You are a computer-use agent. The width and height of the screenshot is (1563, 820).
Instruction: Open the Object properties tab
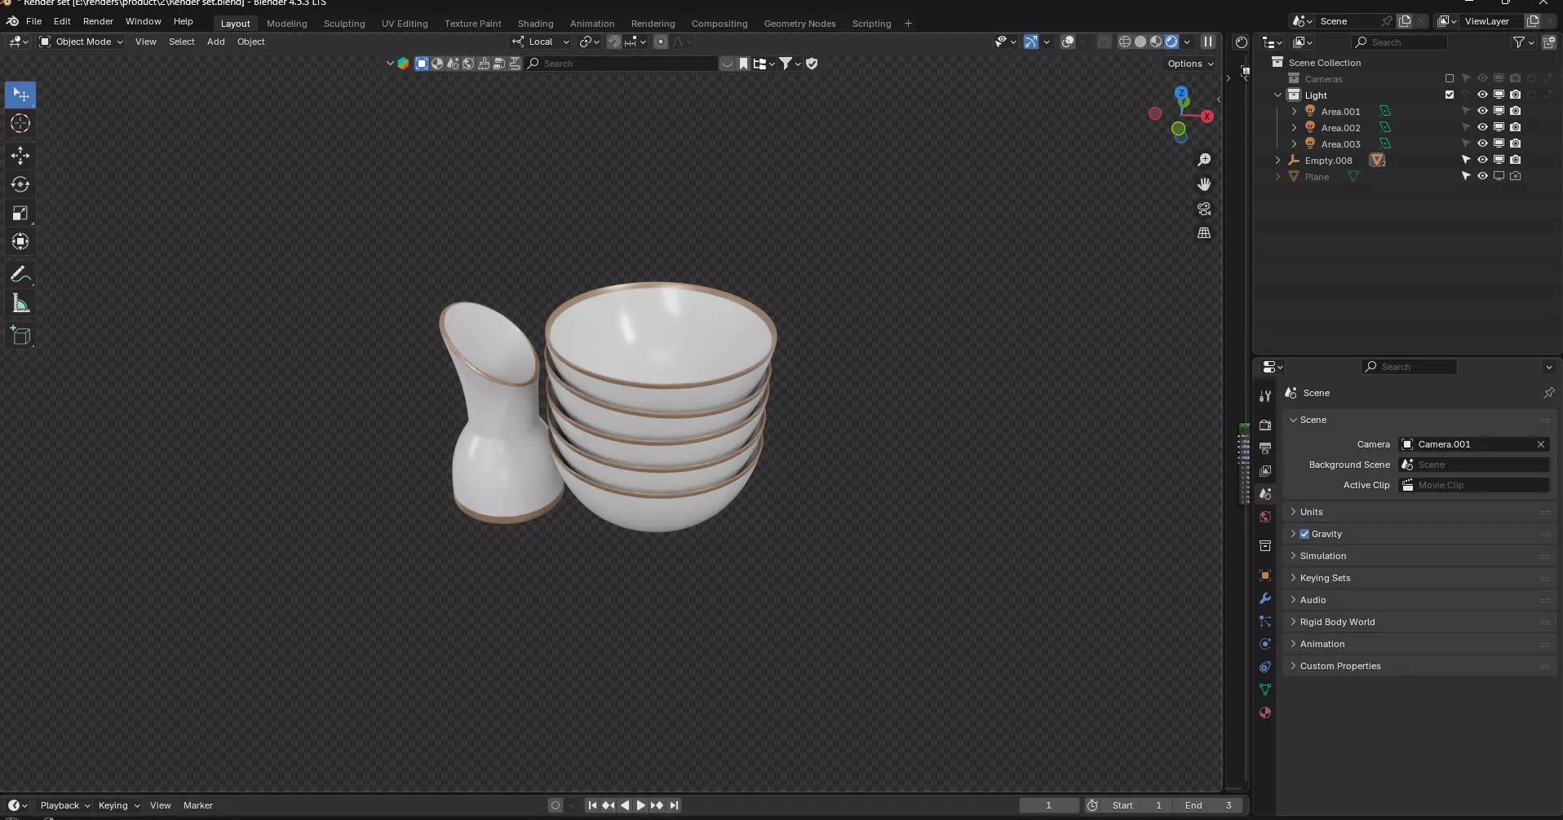click(x=1265, y=575)
